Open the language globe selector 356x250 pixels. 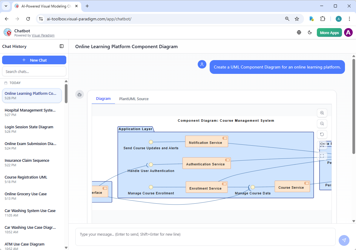[x=299, y=32]
